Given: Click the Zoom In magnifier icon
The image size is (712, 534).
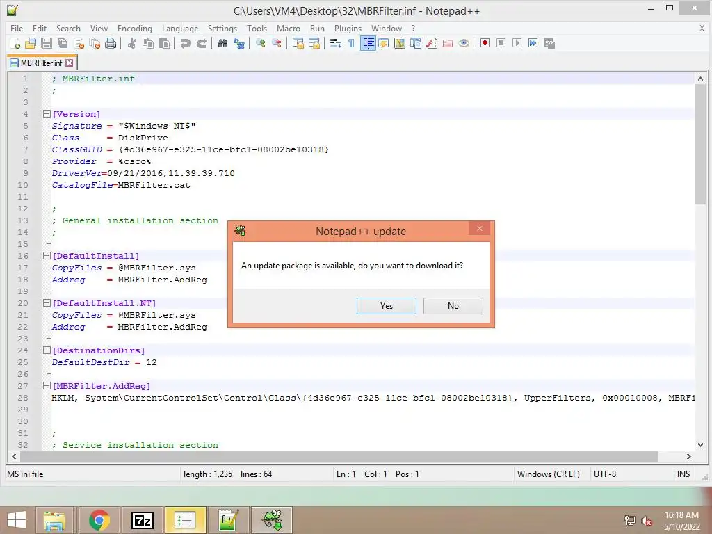Looking at the screenshot, I should tap(260, 43).
